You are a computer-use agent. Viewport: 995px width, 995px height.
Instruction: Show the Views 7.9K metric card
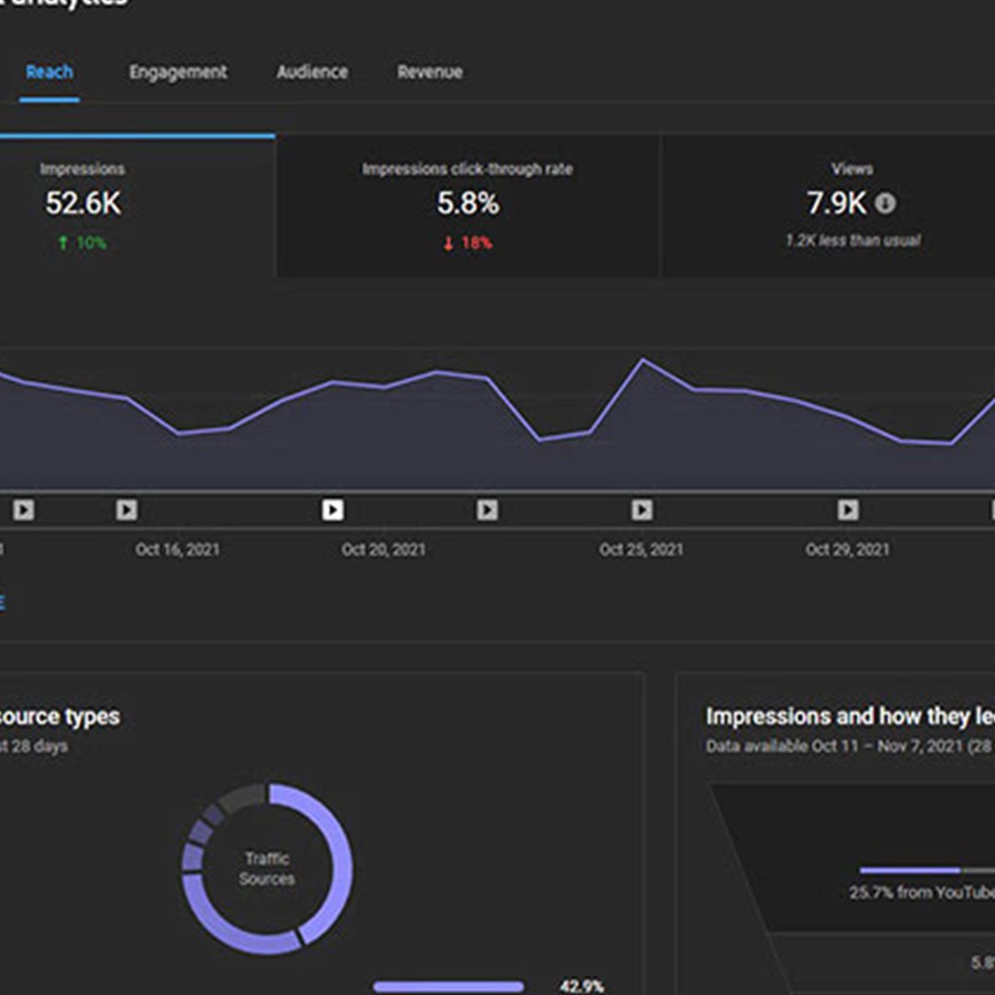coord(837,205)
